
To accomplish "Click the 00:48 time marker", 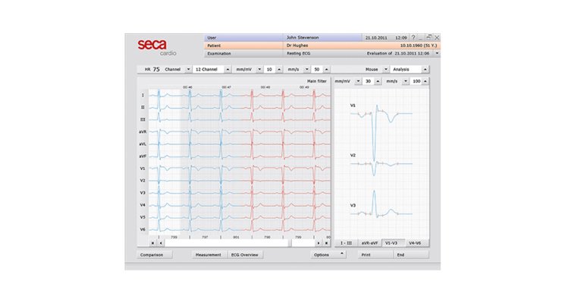I will pos(265,87).
